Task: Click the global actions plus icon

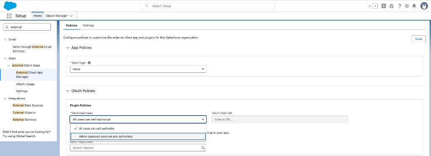Action: point(384,6)
